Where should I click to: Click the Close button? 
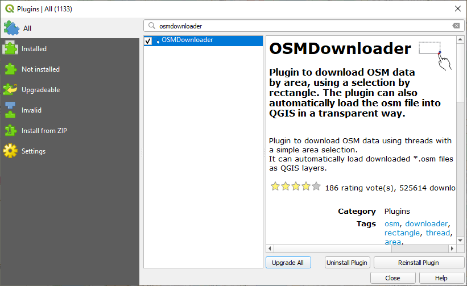pyautogui.click(x=392, y=278)
